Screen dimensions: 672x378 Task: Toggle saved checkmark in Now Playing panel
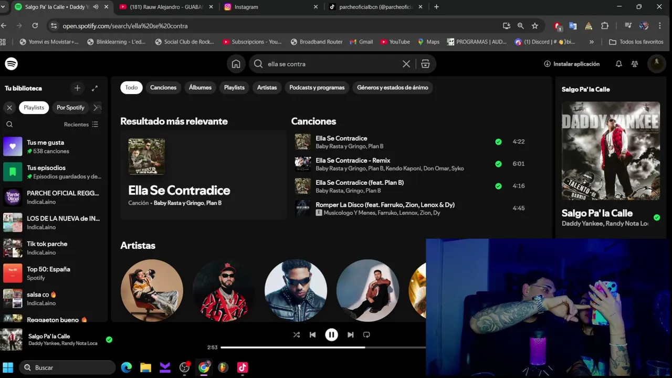[657, 217]
